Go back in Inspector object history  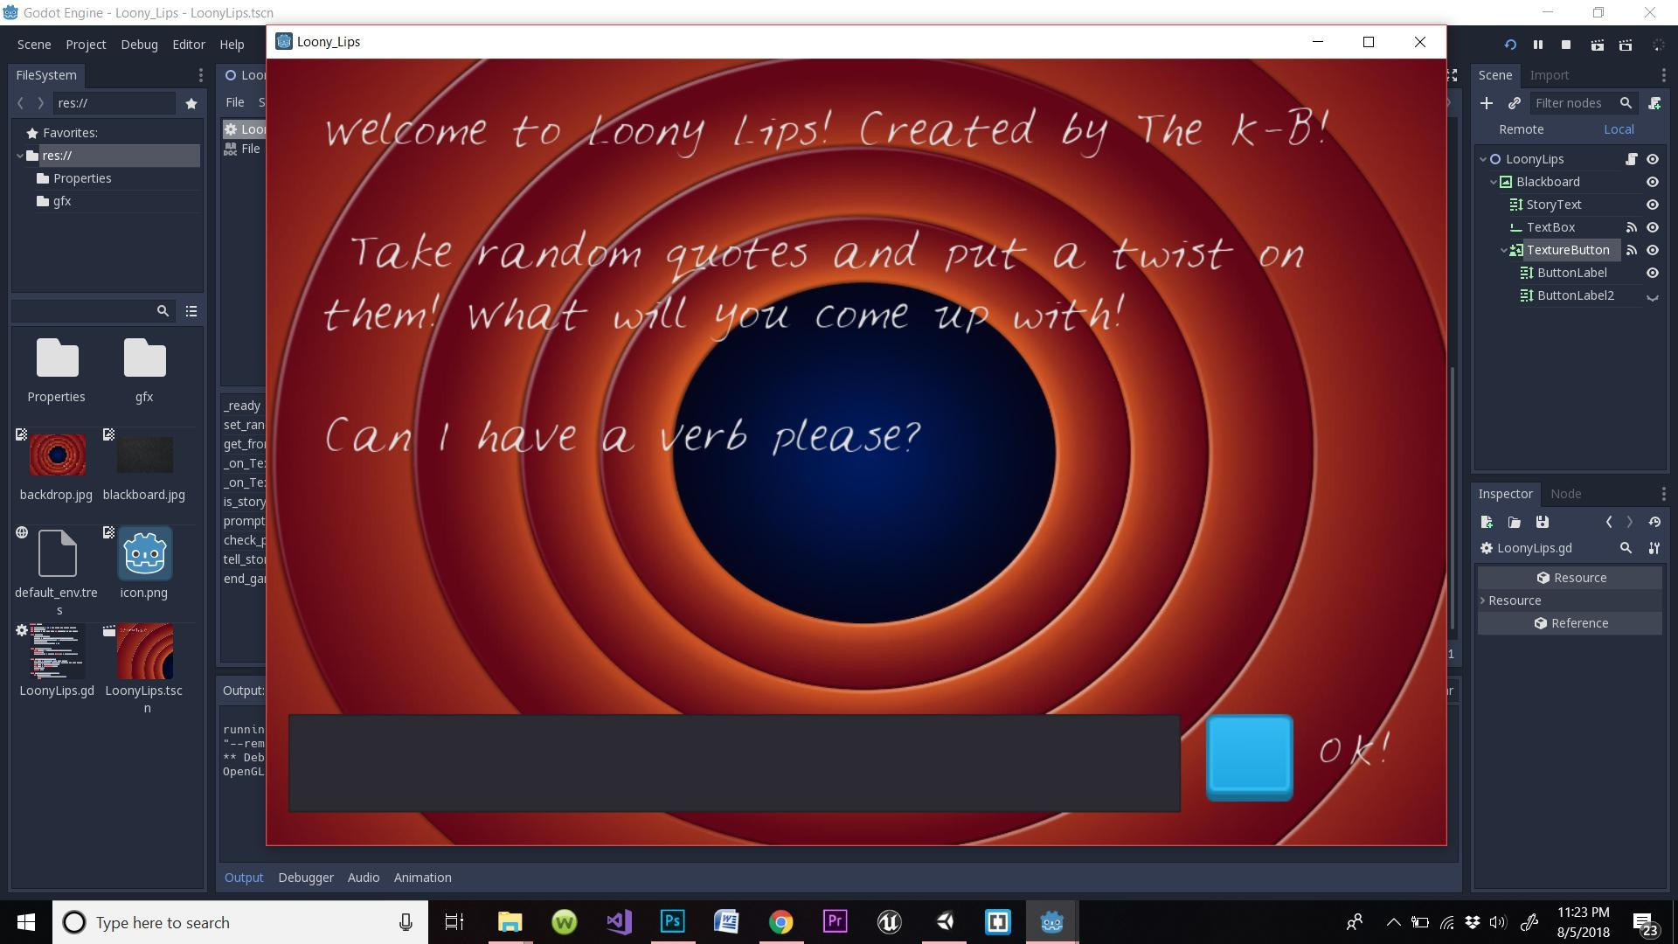(x=1609, y=522)
